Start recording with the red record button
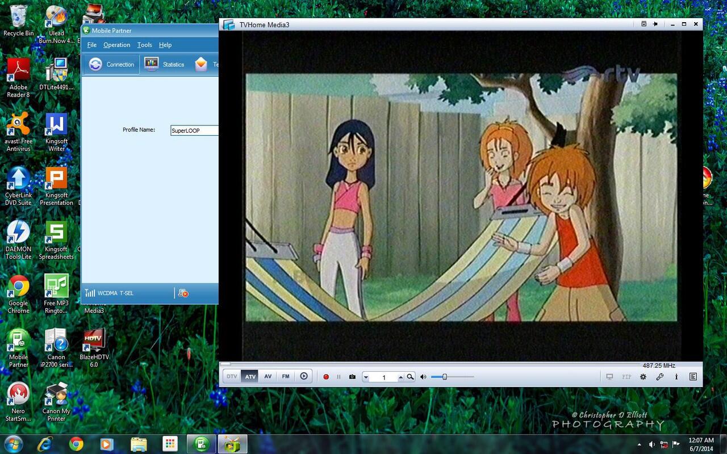727x454 pixels. (x=326, y=377)
